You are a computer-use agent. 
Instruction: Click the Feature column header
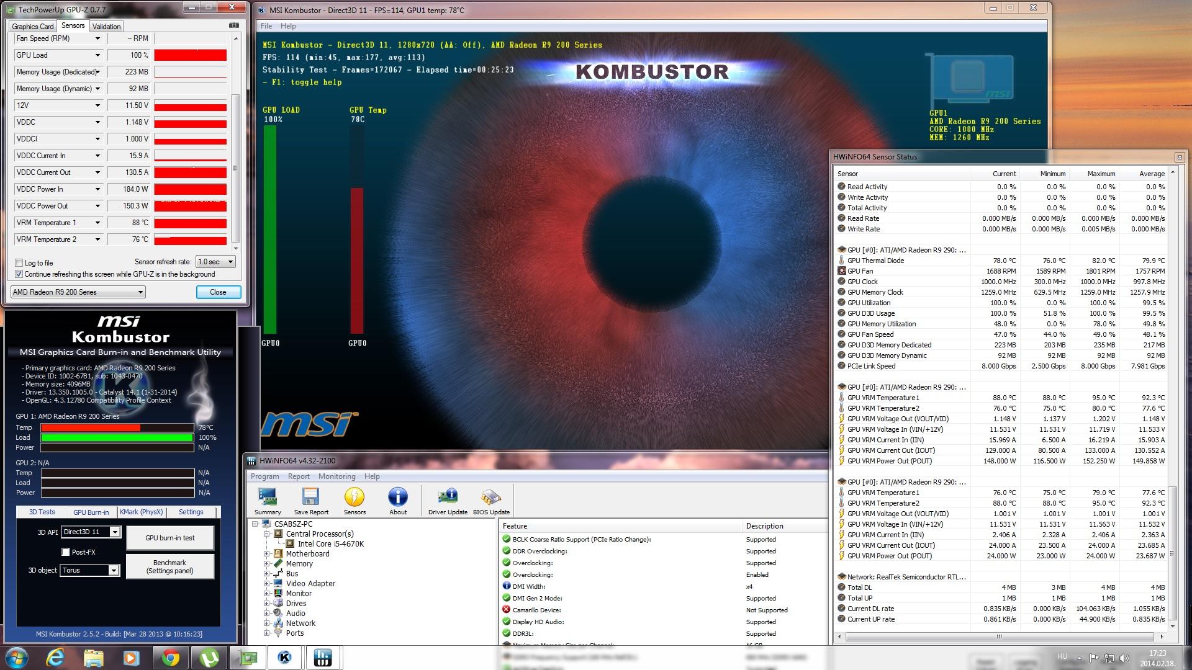coord(621,526)
